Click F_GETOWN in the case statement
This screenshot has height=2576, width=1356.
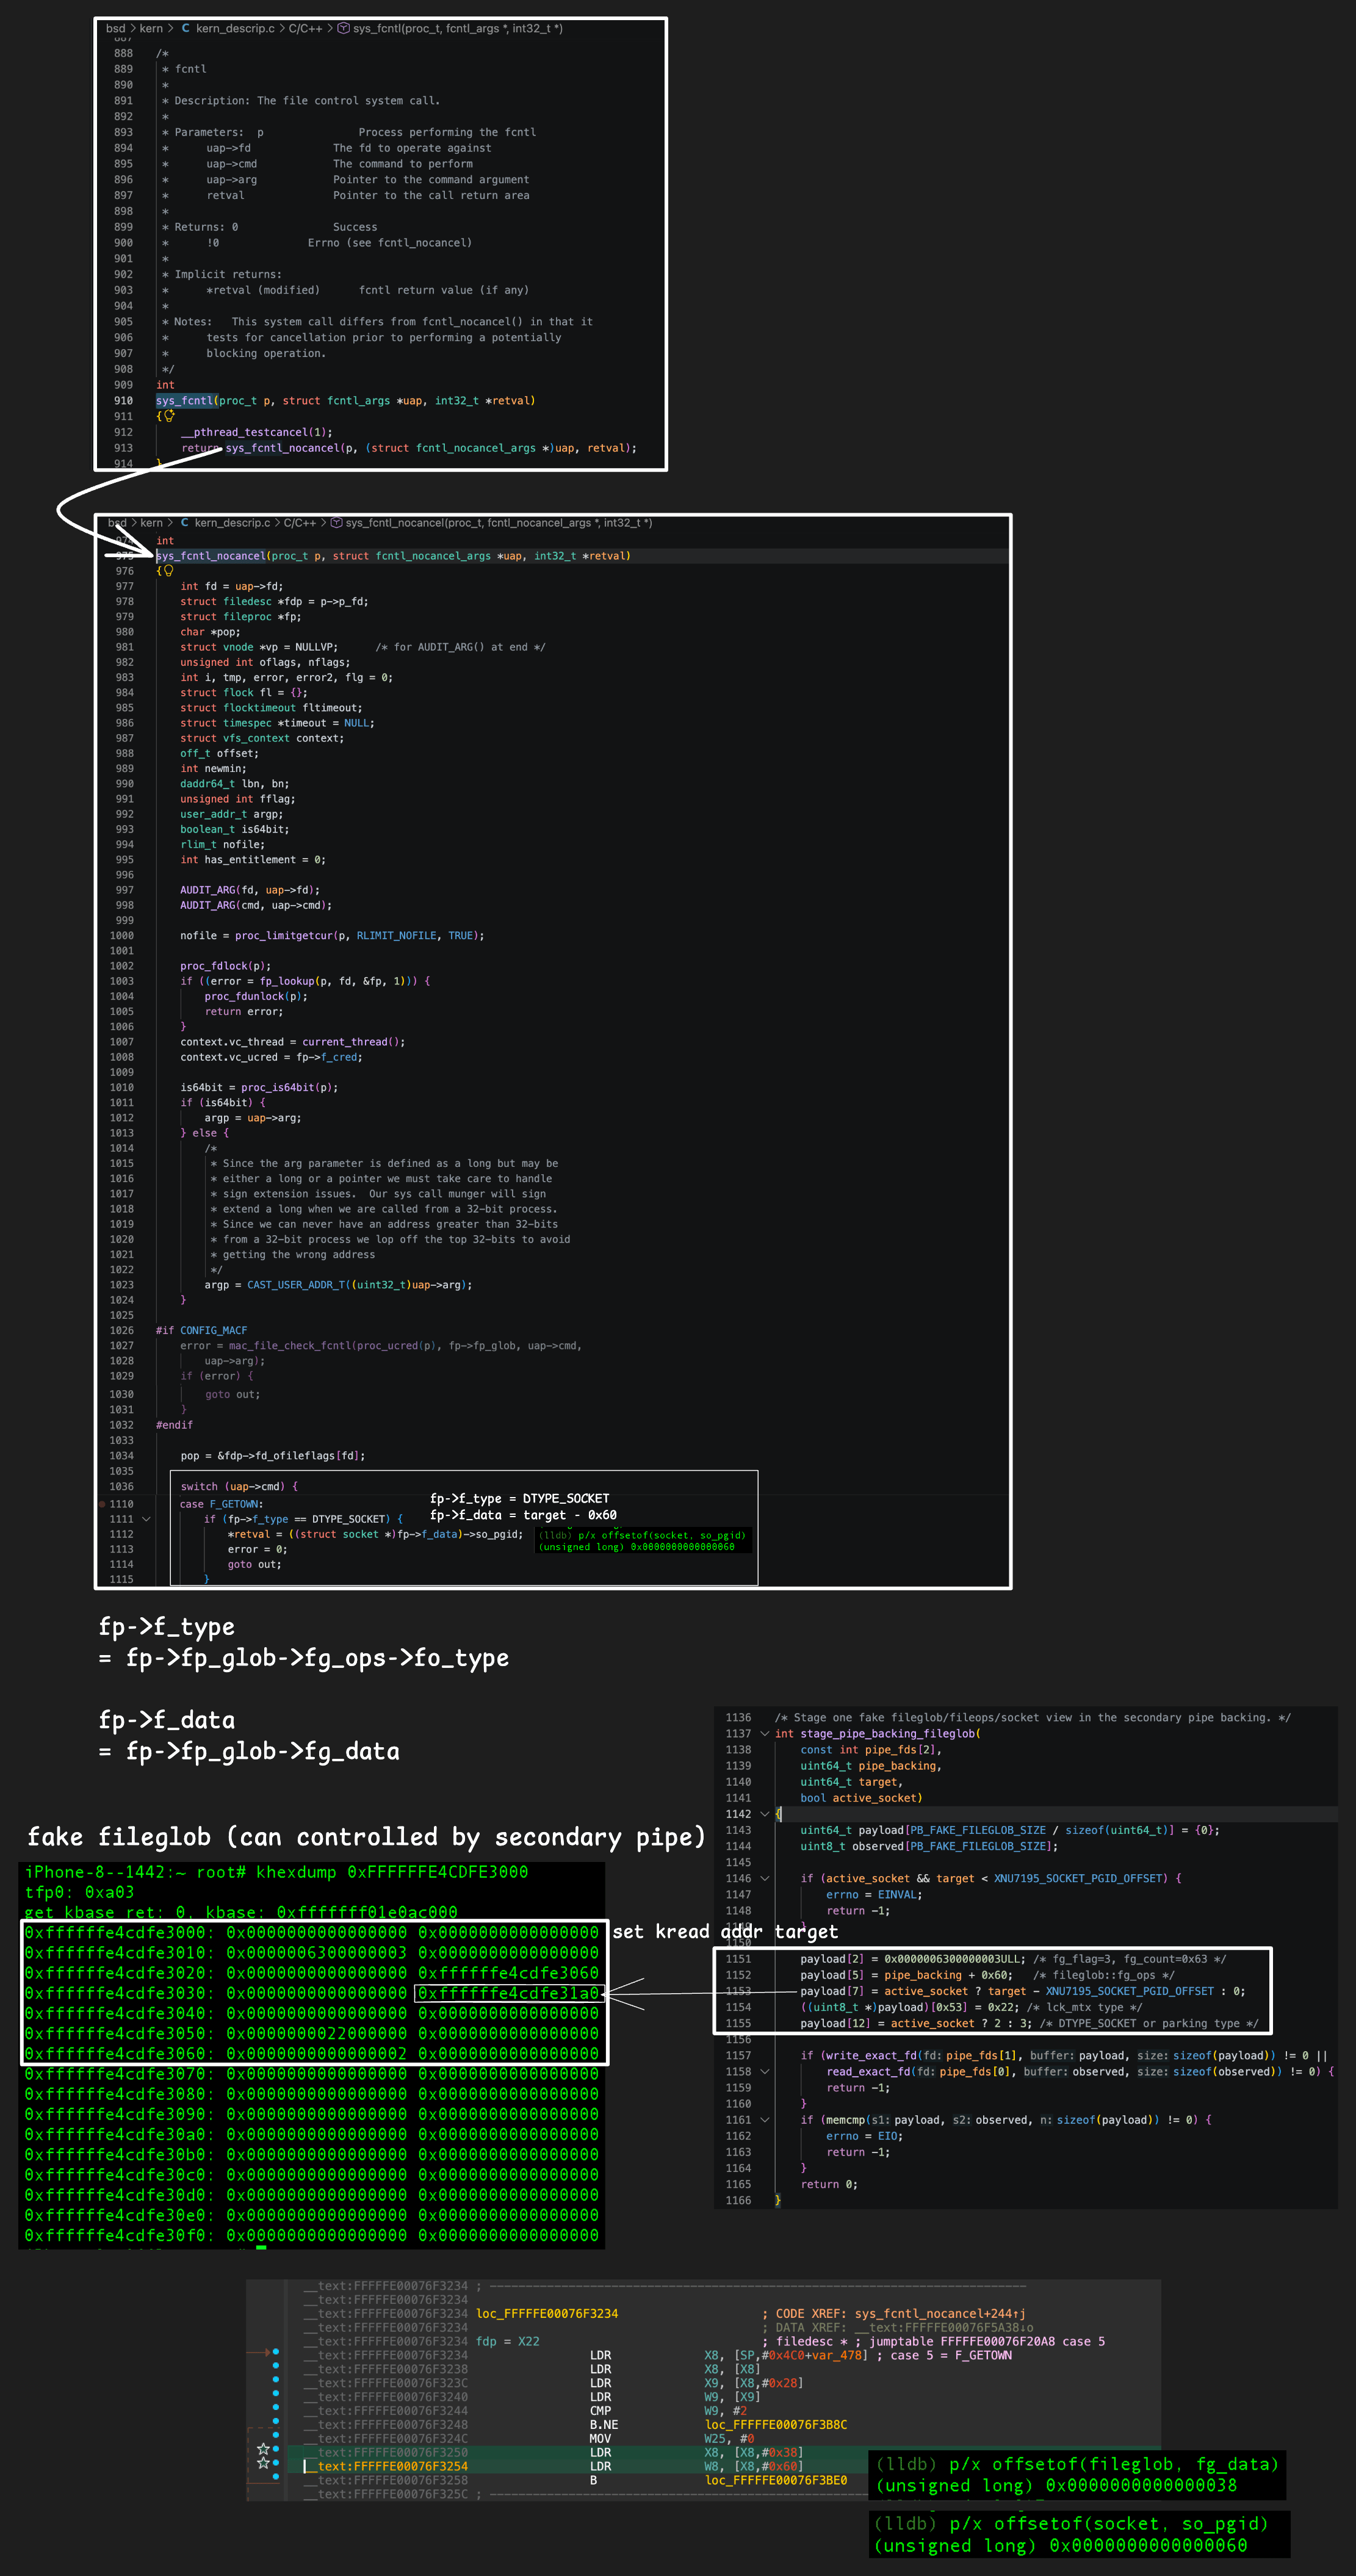(234, 1504)
